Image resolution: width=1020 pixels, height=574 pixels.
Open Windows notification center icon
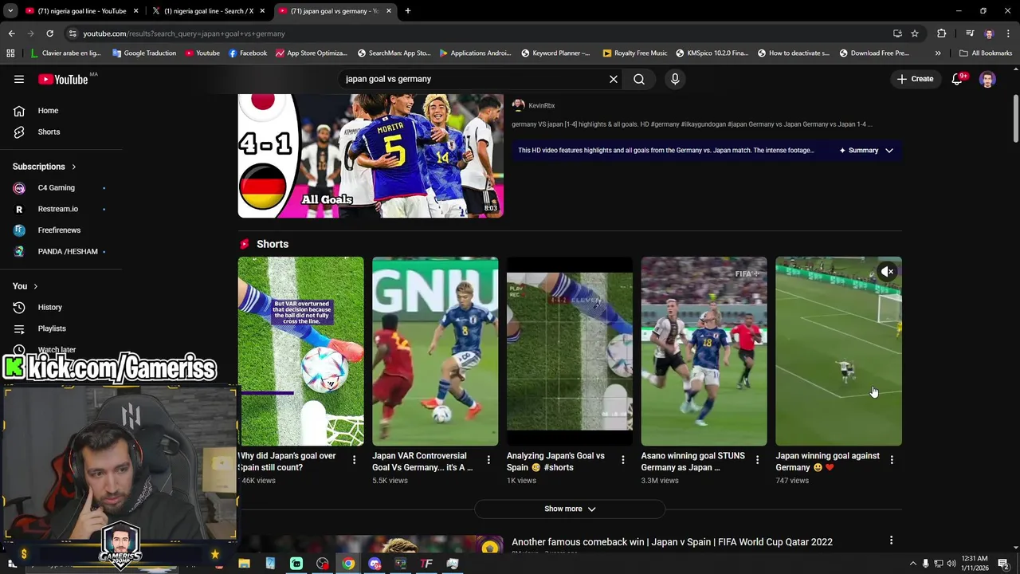pos(1003,564)
